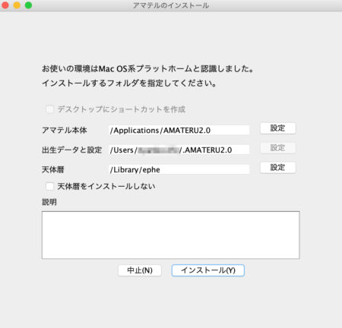Click the インストール(Y) button
The width and height of the screenshot is (342, 328).
point(208,270)
